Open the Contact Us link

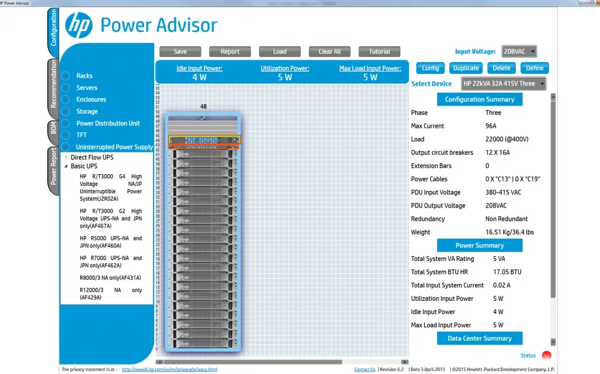(364, 369)
